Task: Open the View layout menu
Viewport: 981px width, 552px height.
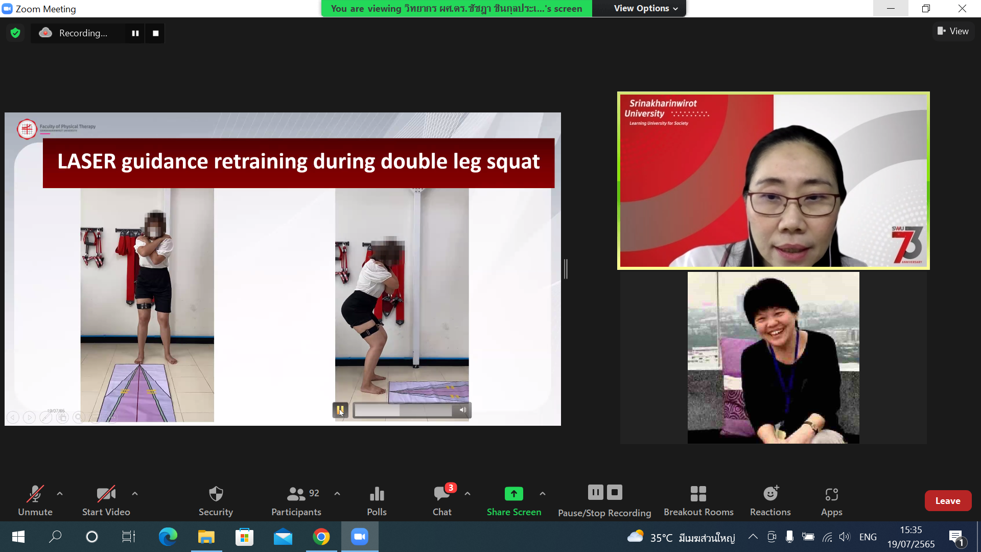Action: coord(953,31)
